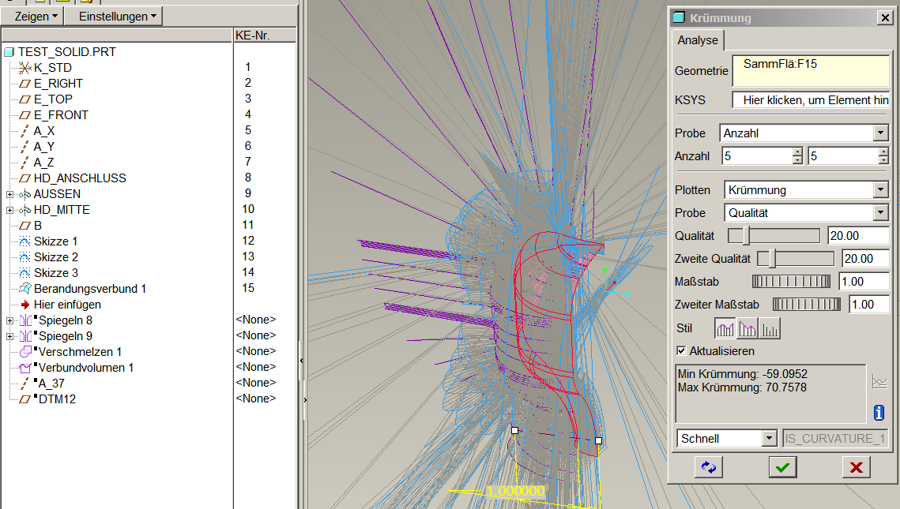Click the Maßstab thumbwheel
Screen dimensions: 900x509
pyautogui.click(x=791, y=282)
